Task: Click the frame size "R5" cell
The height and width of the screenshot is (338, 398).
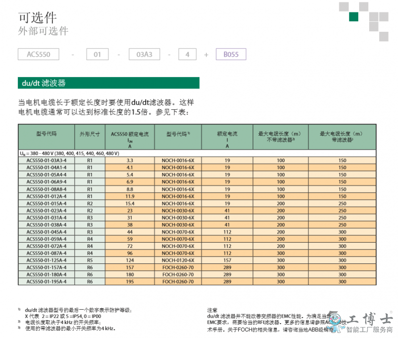Action: pos(90,260)
